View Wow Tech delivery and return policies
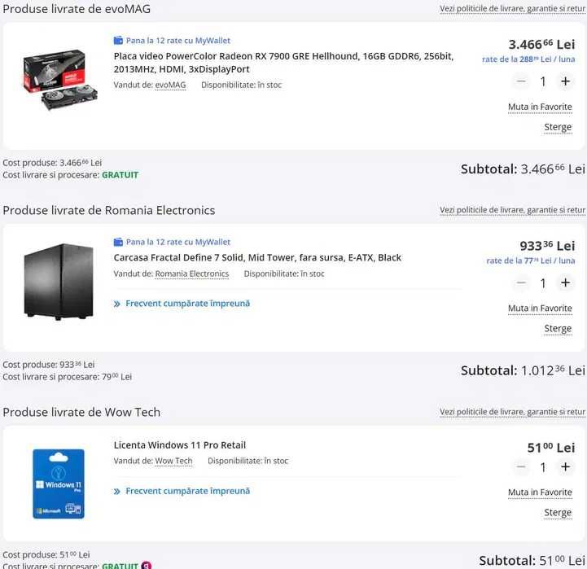Image resolution: width=587 pixels, height=569 pixels. pyautogui.click(x=512, y=412)
